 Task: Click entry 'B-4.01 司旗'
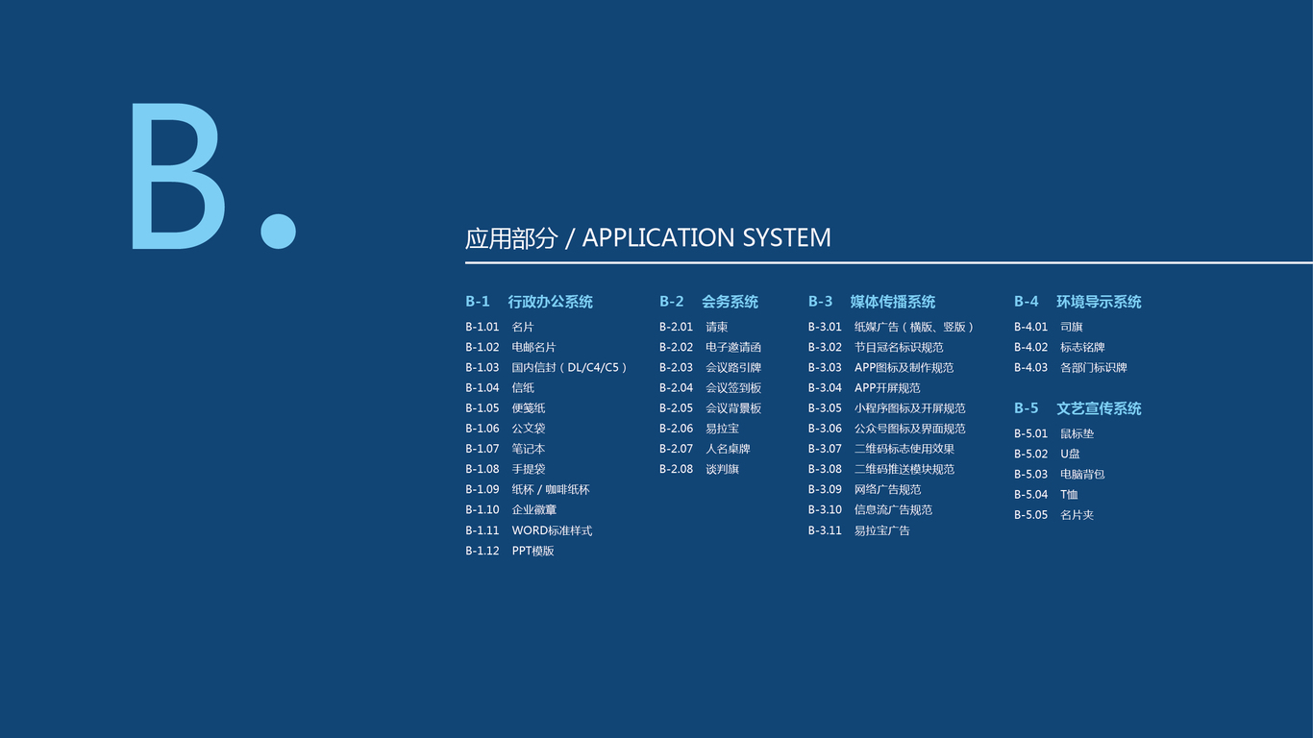click(1049, 327)
